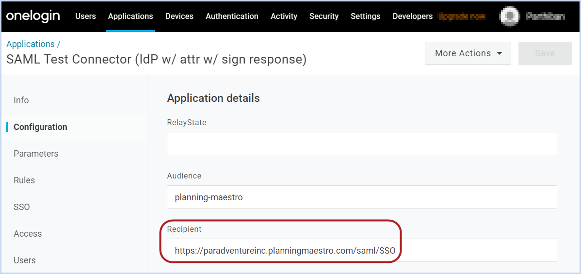This screenshot has height=274, width=581.
Task: Open the user avatar menu
Action: tap(510, 16)
